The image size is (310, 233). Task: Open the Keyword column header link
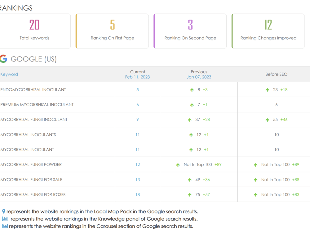9,74
